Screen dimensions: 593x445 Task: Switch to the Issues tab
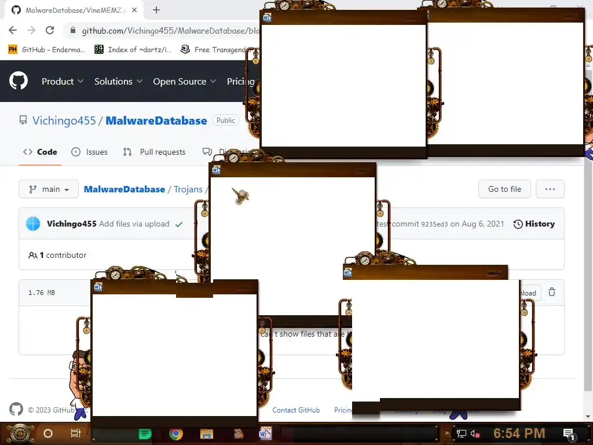pyautogui.click(x=89, y=152)
